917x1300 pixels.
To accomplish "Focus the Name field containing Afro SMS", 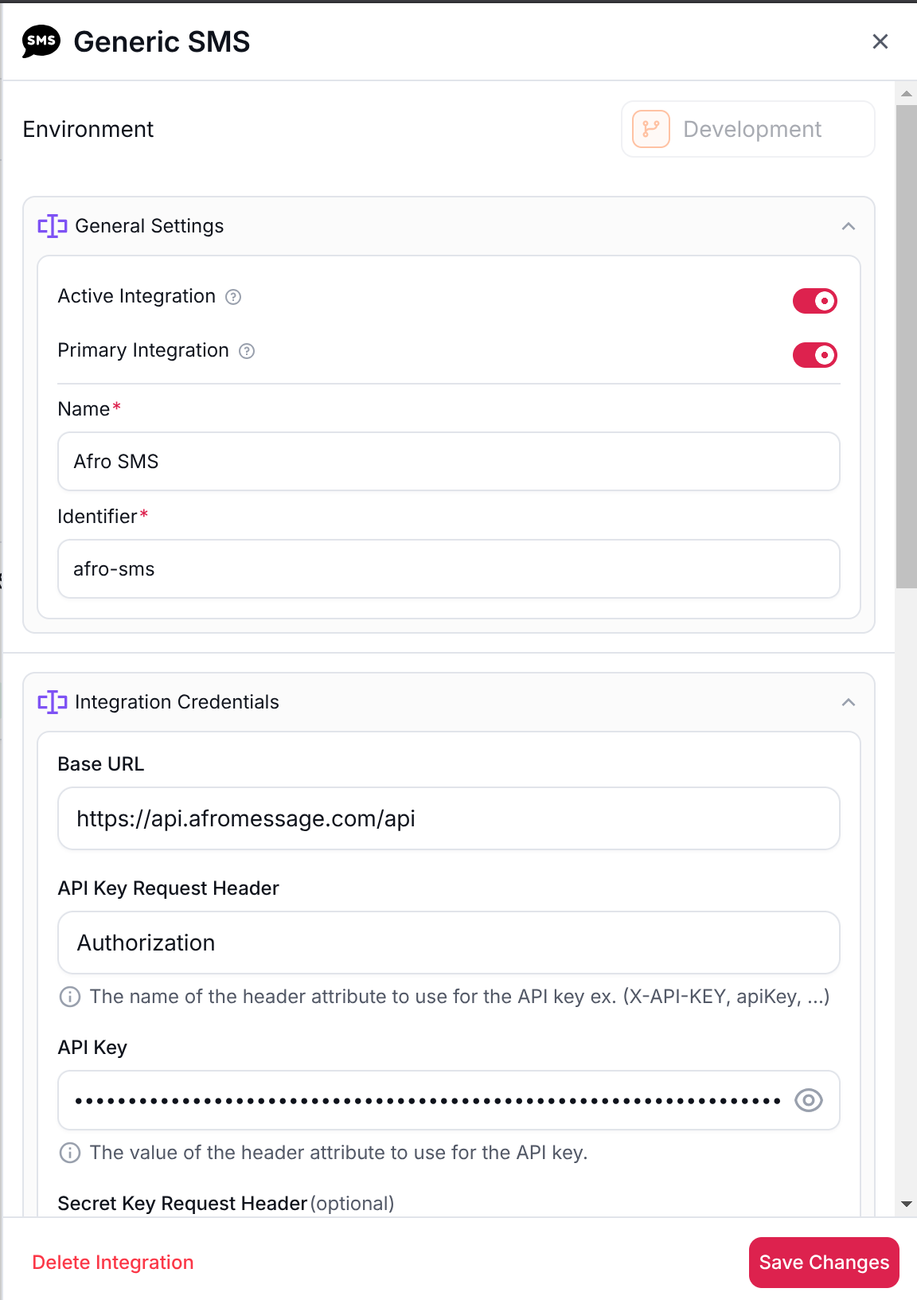I will pos(448,462).
